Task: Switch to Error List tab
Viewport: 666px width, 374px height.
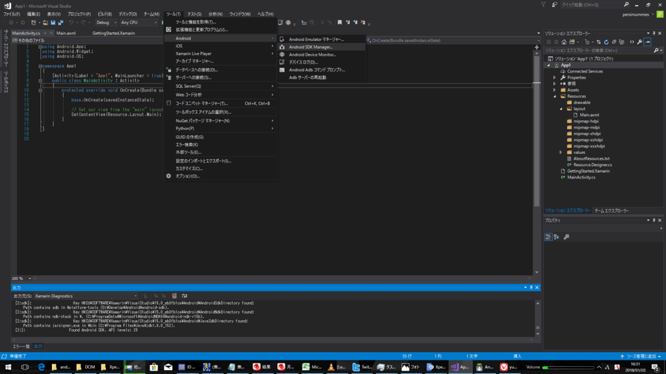Action: click(x=21, y=347)
